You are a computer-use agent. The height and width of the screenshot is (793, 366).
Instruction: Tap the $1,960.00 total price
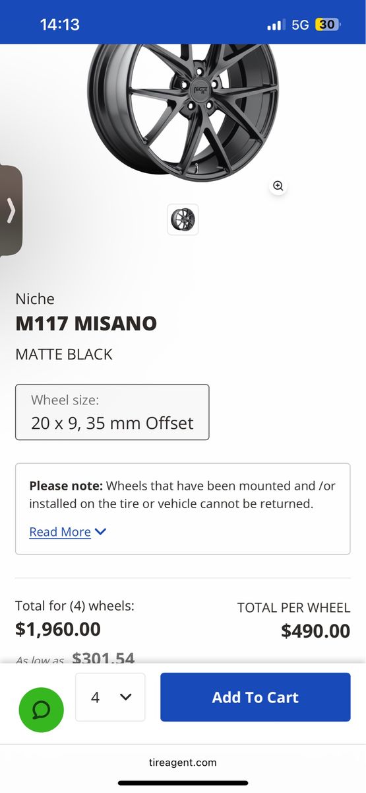point(58,629)
